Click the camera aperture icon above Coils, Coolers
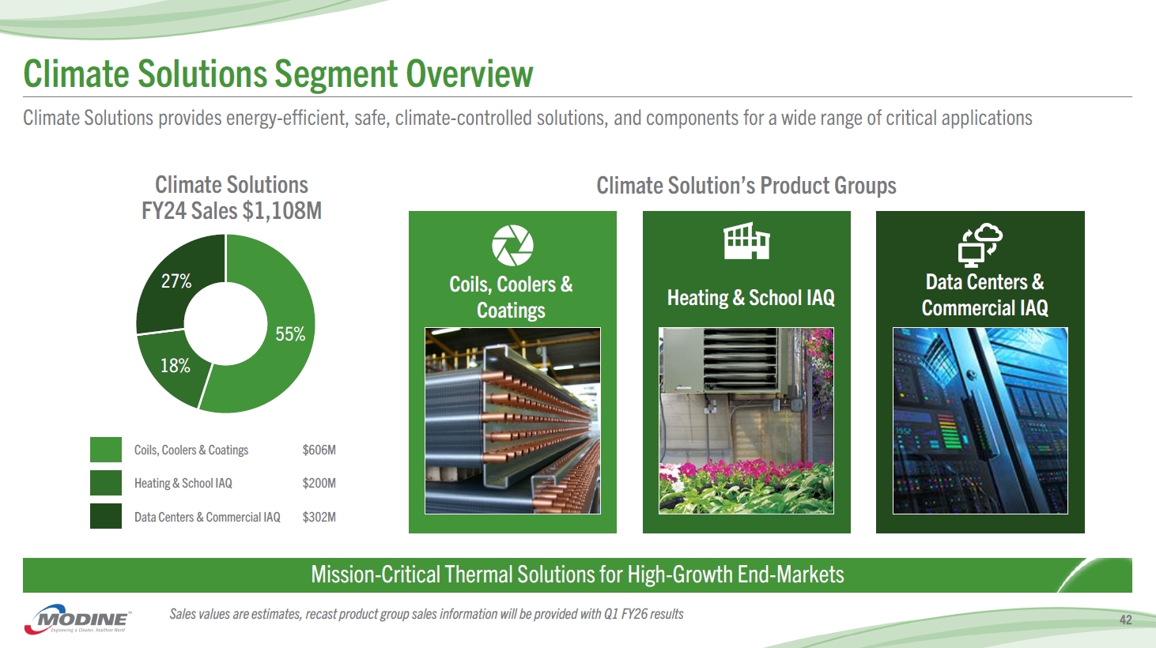1156x648 pixels. [512, 245]
